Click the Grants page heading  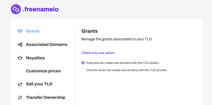pyautogui.click(x=89, y=31)
